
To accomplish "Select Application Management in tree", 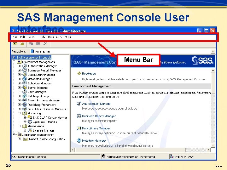I will coord(38,135).
